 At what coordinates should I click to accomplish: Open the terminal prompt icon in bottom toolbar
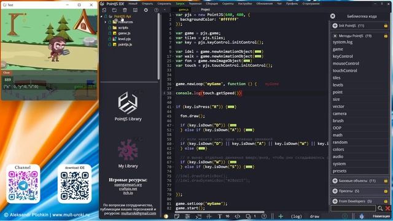[x=198, y=216]
